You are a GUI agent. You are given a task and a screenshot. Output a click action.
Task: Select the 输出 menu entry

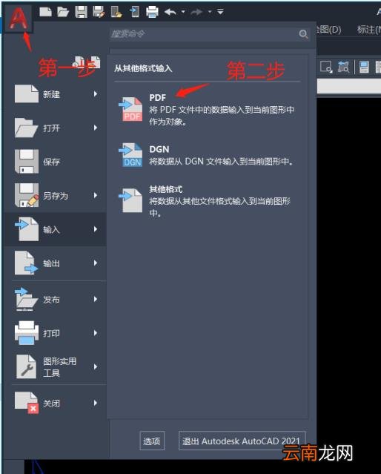[x=56, y=263]
